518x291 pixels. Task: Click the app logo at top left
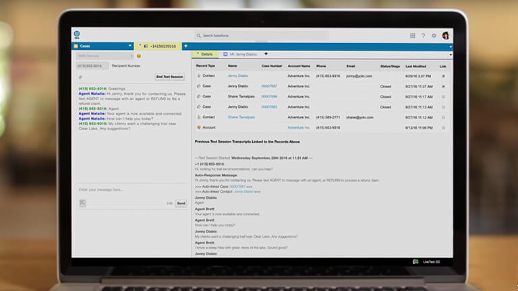[x=77, y=34]
